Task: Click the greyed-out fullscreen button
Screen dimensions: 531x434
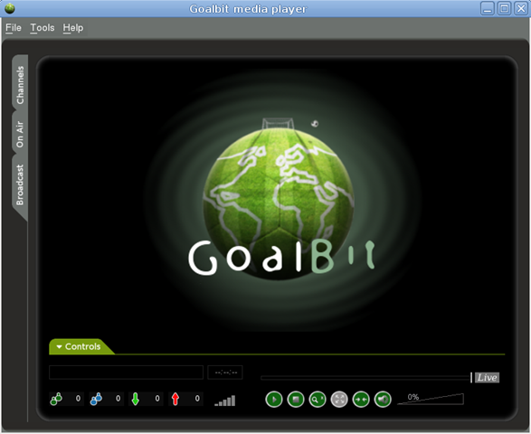Action: point(339,399)
